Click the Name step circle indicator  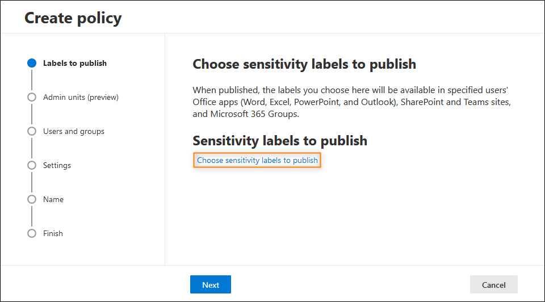point(32,199)
